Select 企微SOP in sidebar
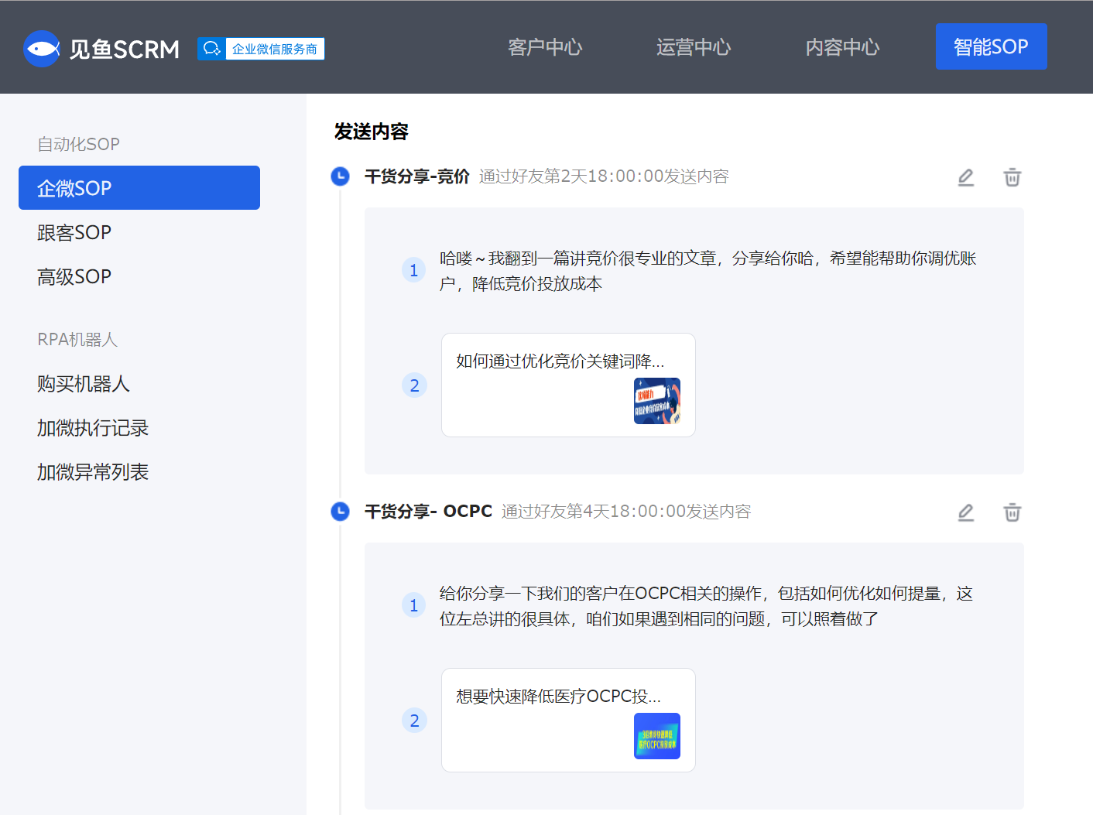The image size is (1093, 815). (x=139, y=188)
